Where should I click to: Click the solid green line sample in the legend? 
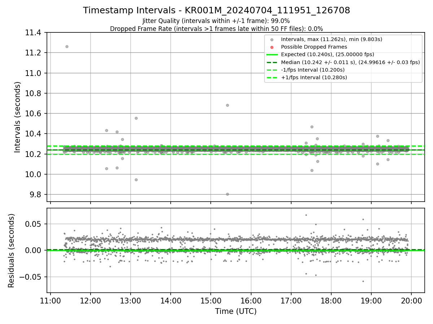[x=272, y=55]
